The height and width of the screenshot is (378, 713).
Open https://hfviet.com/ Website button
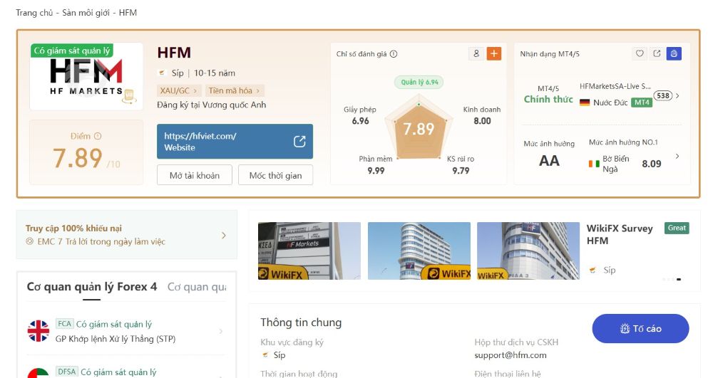pyautogui.click(x=235, y=142)
